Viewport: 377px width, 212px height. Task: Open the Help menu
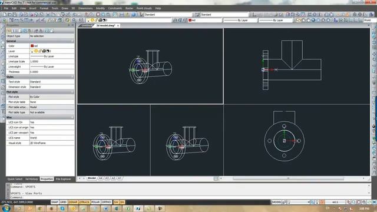158,8
